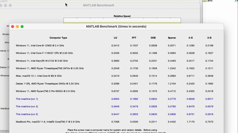Screen dimensions: 238x133
Task: Select This machine (run 2) label
Action: 27,114
